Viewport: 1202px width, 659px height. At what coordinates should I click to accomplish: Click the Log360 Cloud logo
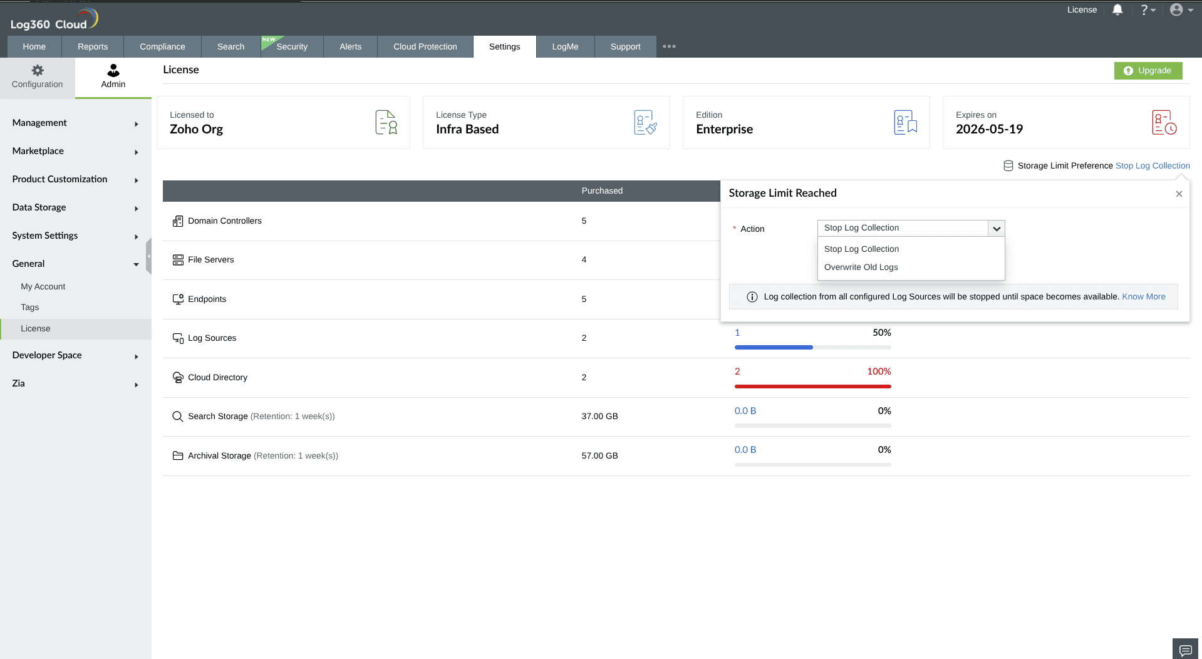(54, 19)
